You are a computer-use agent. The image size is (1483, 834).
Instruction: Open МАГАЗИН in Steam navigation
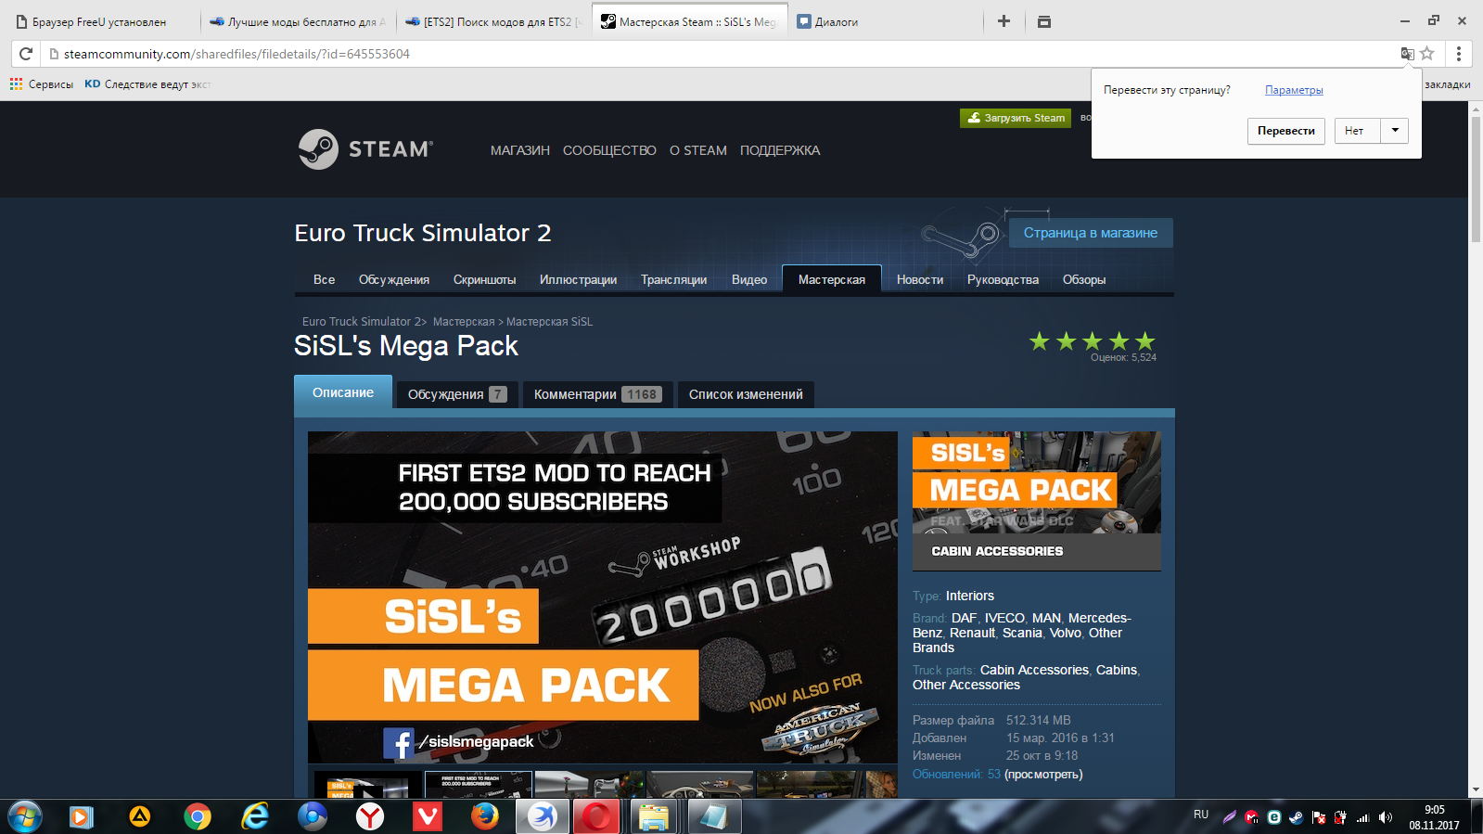(520, 150)
